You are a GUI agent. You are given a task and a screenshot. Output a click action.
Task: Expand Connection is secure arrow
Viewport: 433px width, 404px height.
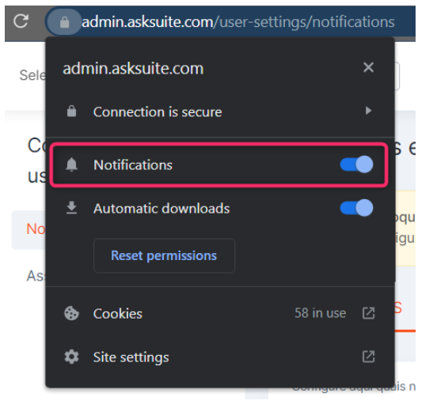[368, 111]
